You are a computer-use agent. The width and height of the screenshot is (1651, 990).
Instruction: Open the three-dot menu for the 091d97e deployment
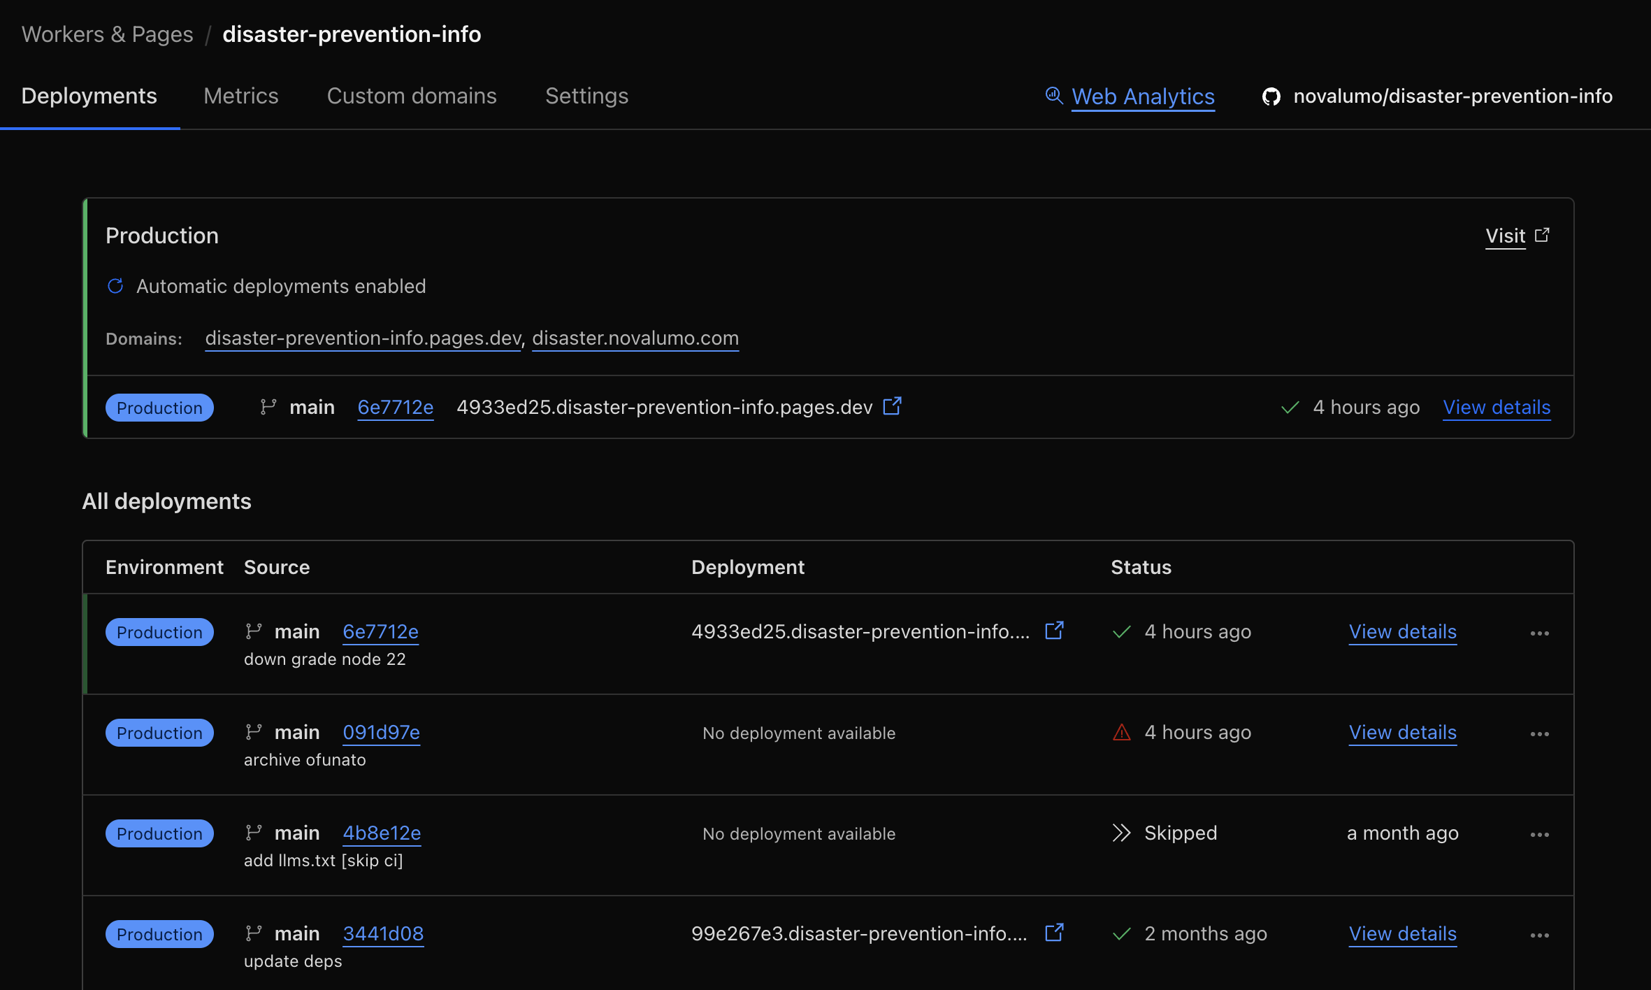click(x=1539, y=734)
